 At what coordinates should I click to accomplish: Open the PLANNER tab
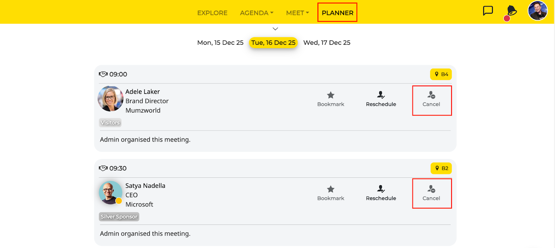[x=337, y=13]
